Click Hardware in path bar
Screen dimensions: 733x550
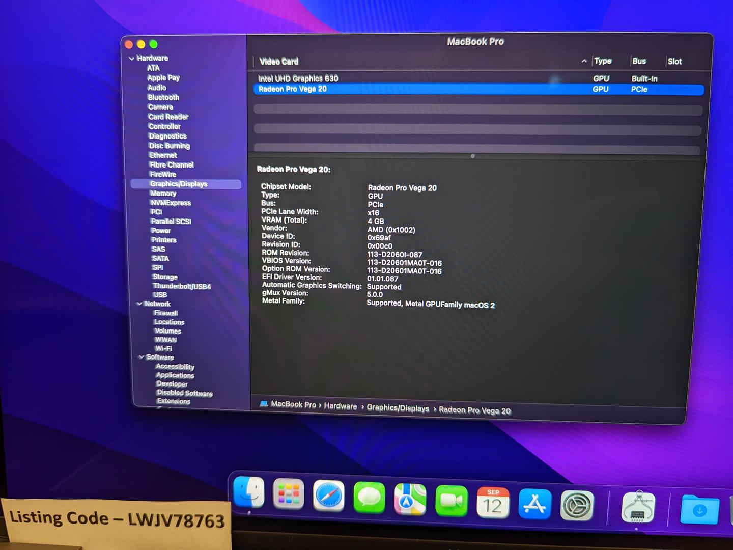click(x=341, y=406)
